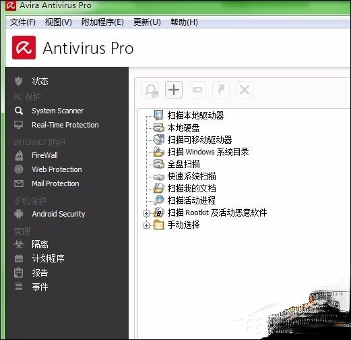Click the list icon beside 事件

[18, 287]
